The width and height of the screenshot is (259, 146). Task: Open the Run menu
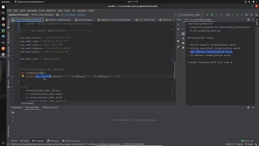point(60,11)
